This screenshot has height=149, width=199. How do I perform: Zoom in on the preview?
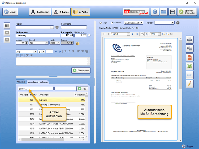coord(163,34)
